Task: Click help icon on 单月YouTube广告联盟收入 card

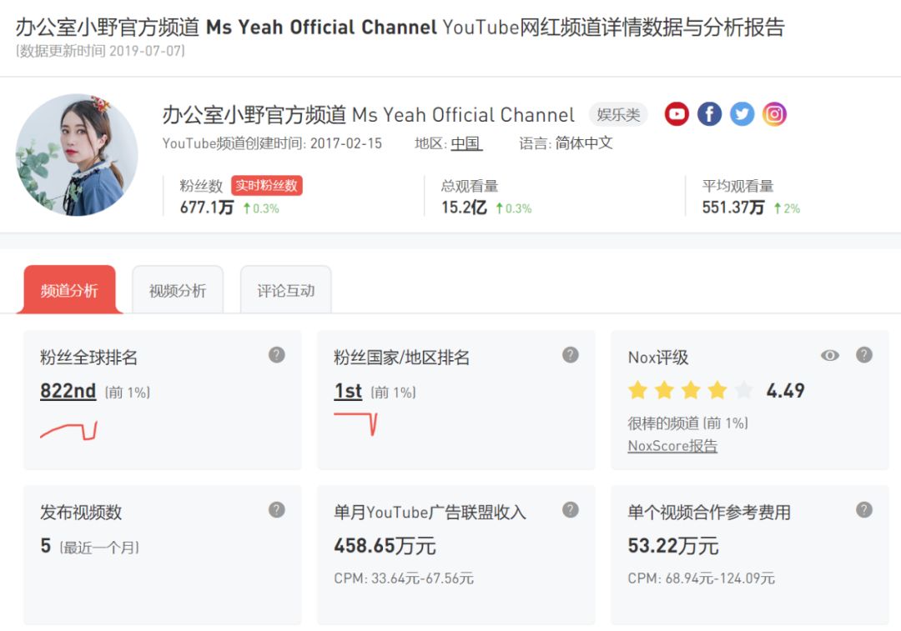Action: (570, 510)
